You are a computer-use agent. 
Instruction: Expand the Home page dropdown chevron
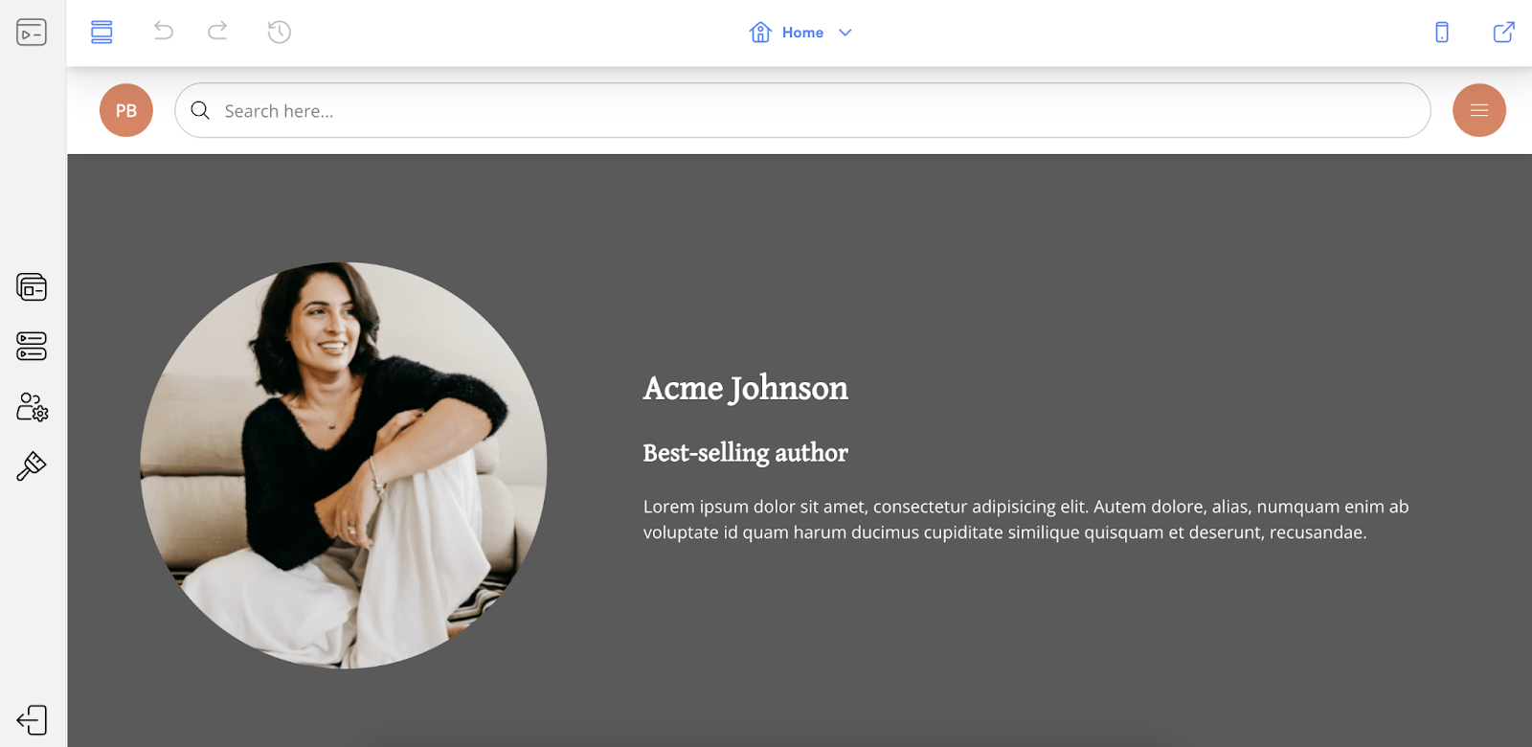coord(845,33)
